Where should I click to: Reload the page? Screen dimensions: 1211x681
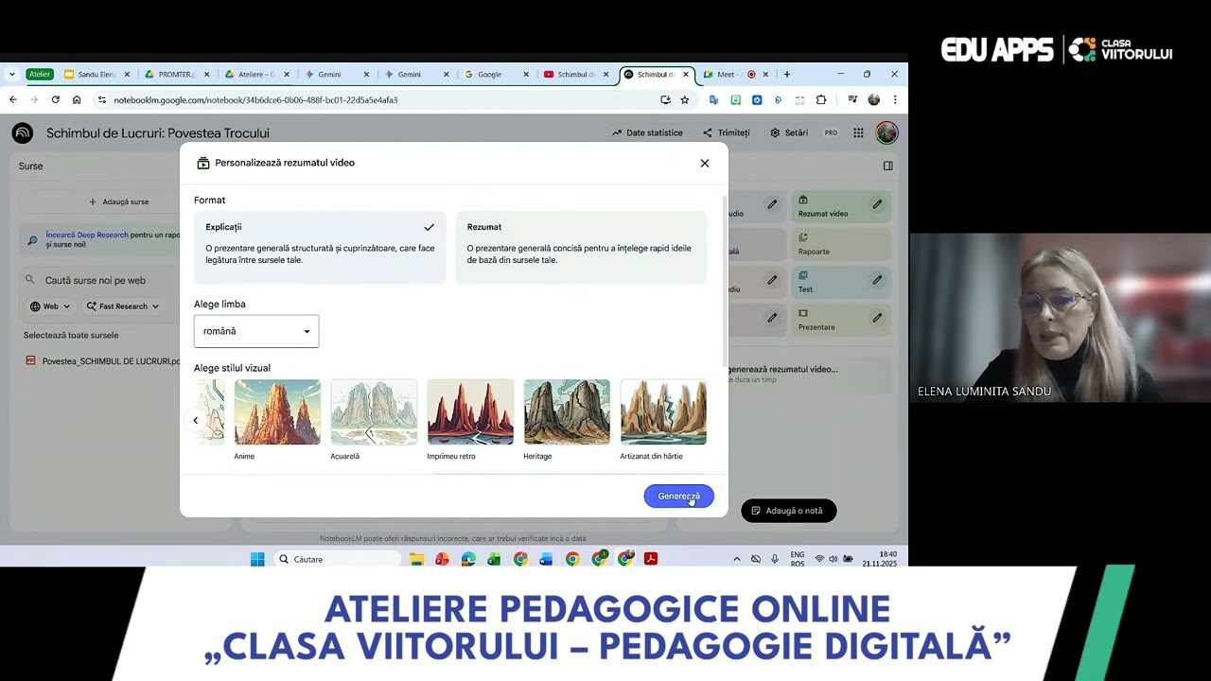click(56, 99)
